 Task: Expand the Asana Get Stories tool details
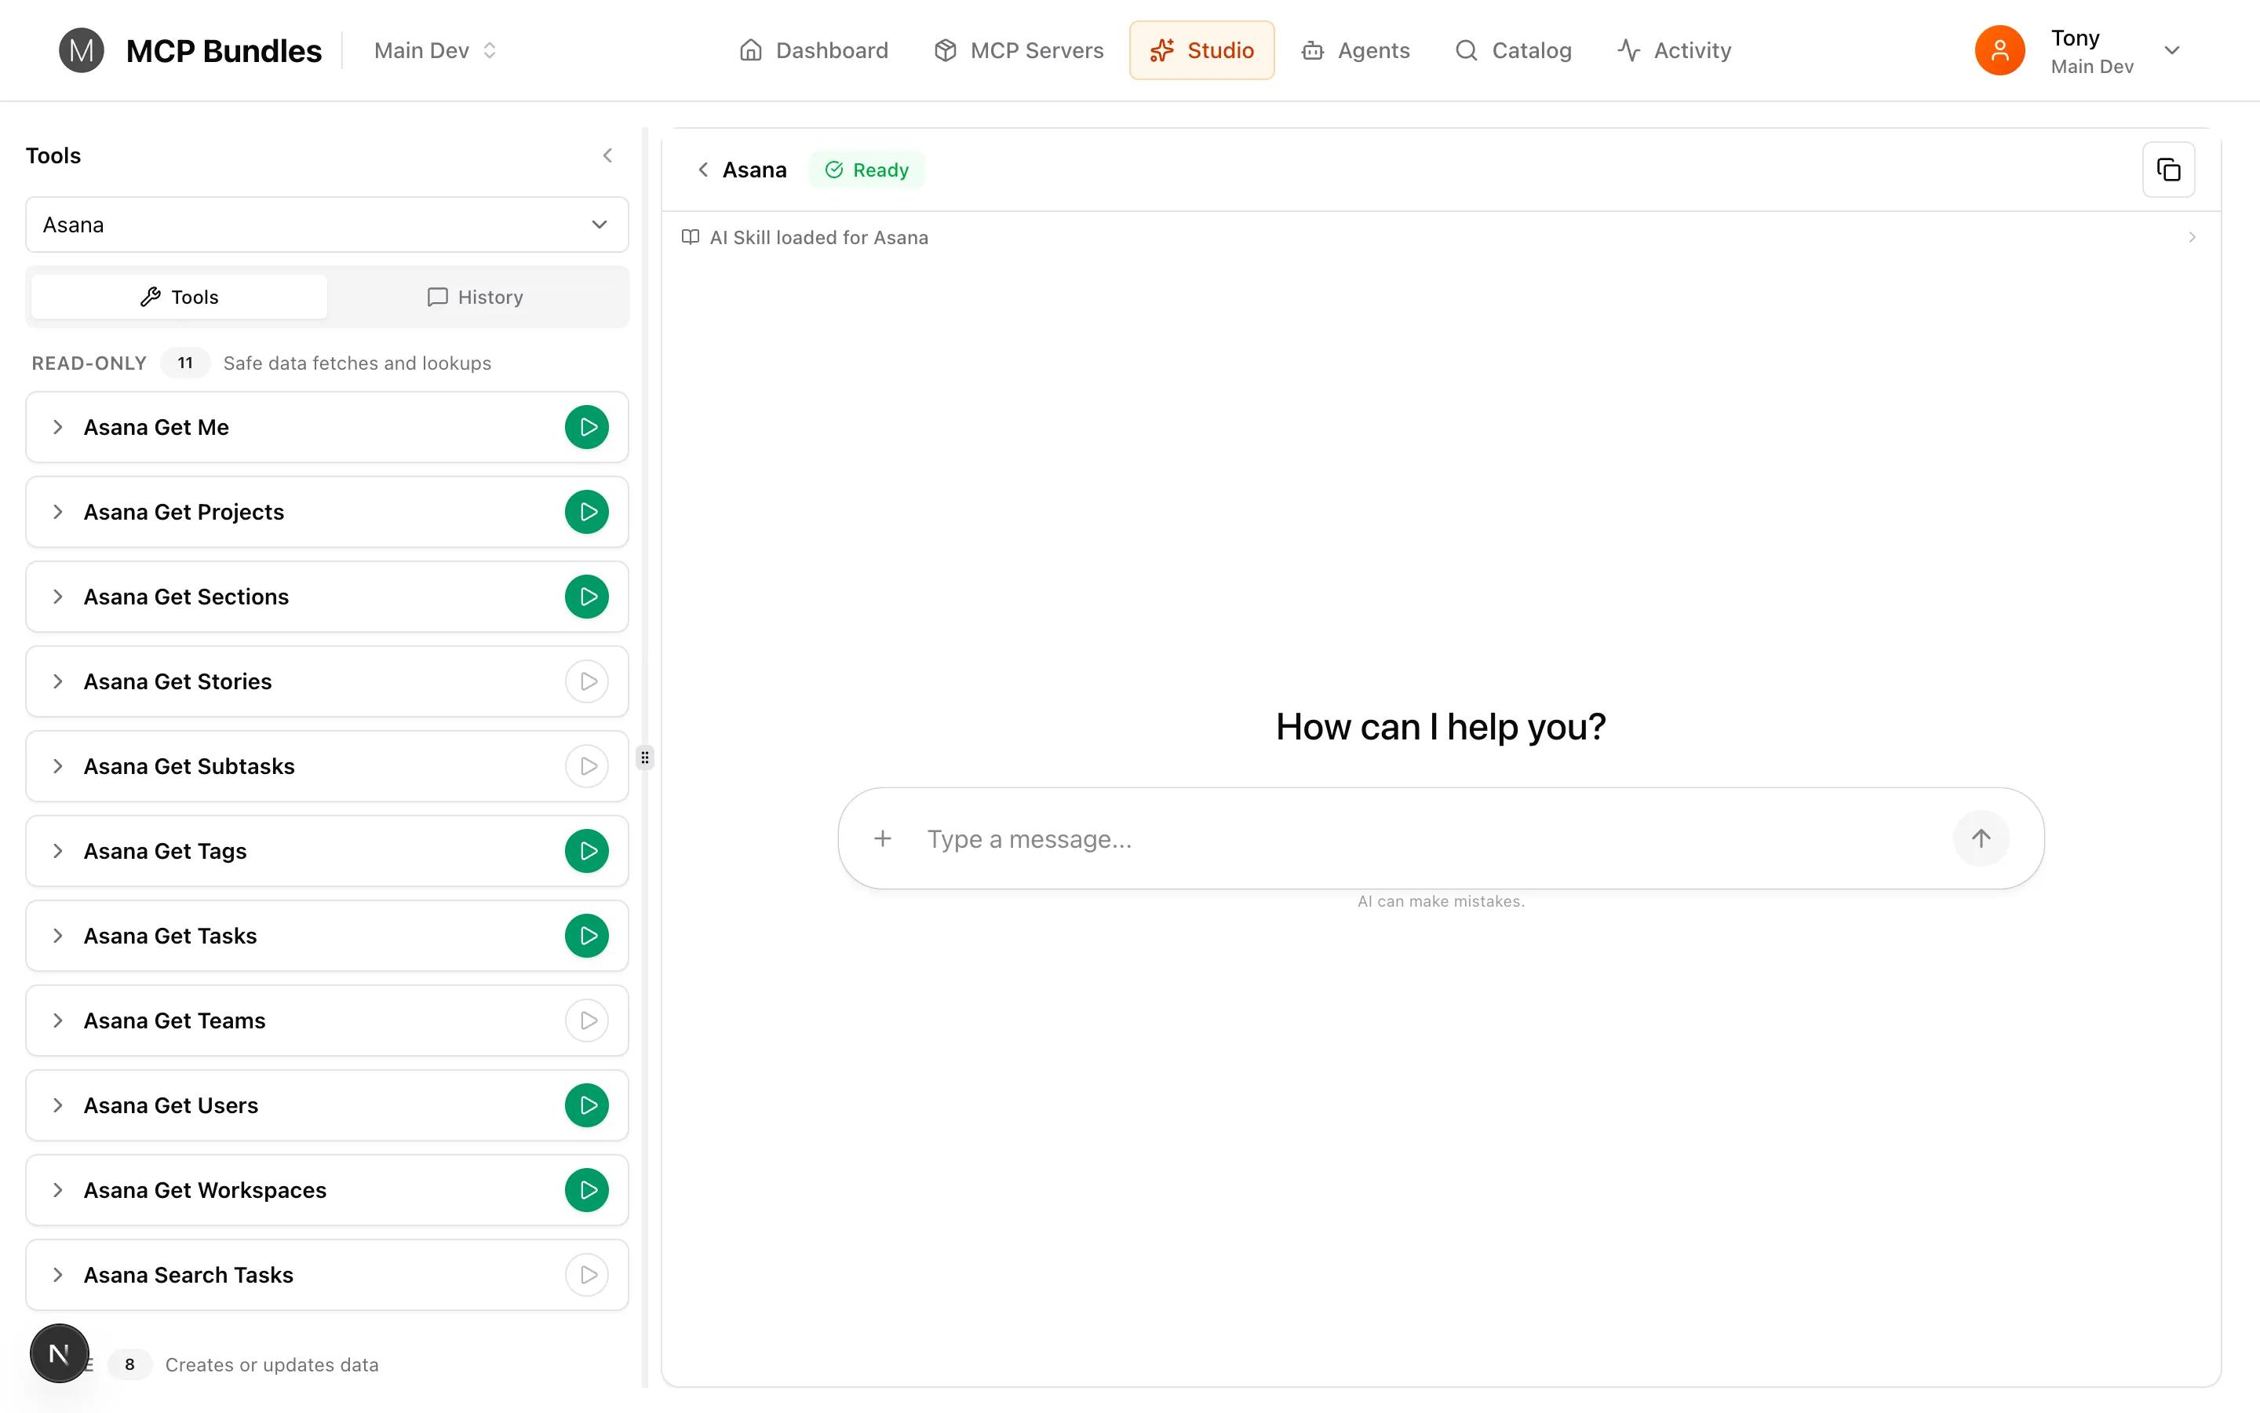[58, 681]
